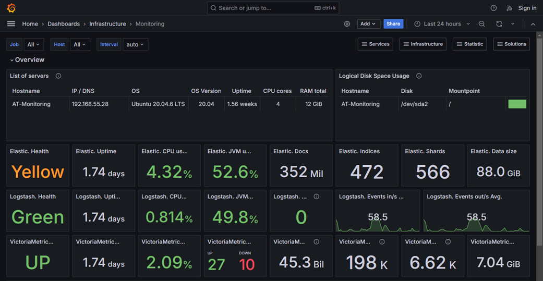Image resolution: width=543 pixels, height=281 pixels.
Task: Click the zoom out time range icon
Action: point(481,24)
